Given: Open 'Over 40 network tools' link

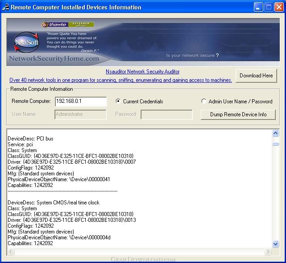Looking at the screenshot, I should coord(120,80).
